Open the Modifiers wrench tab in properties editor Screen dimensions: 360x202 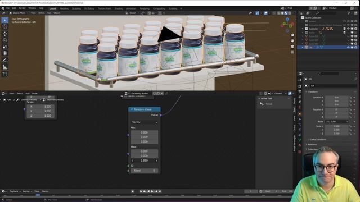pos(300,119)
